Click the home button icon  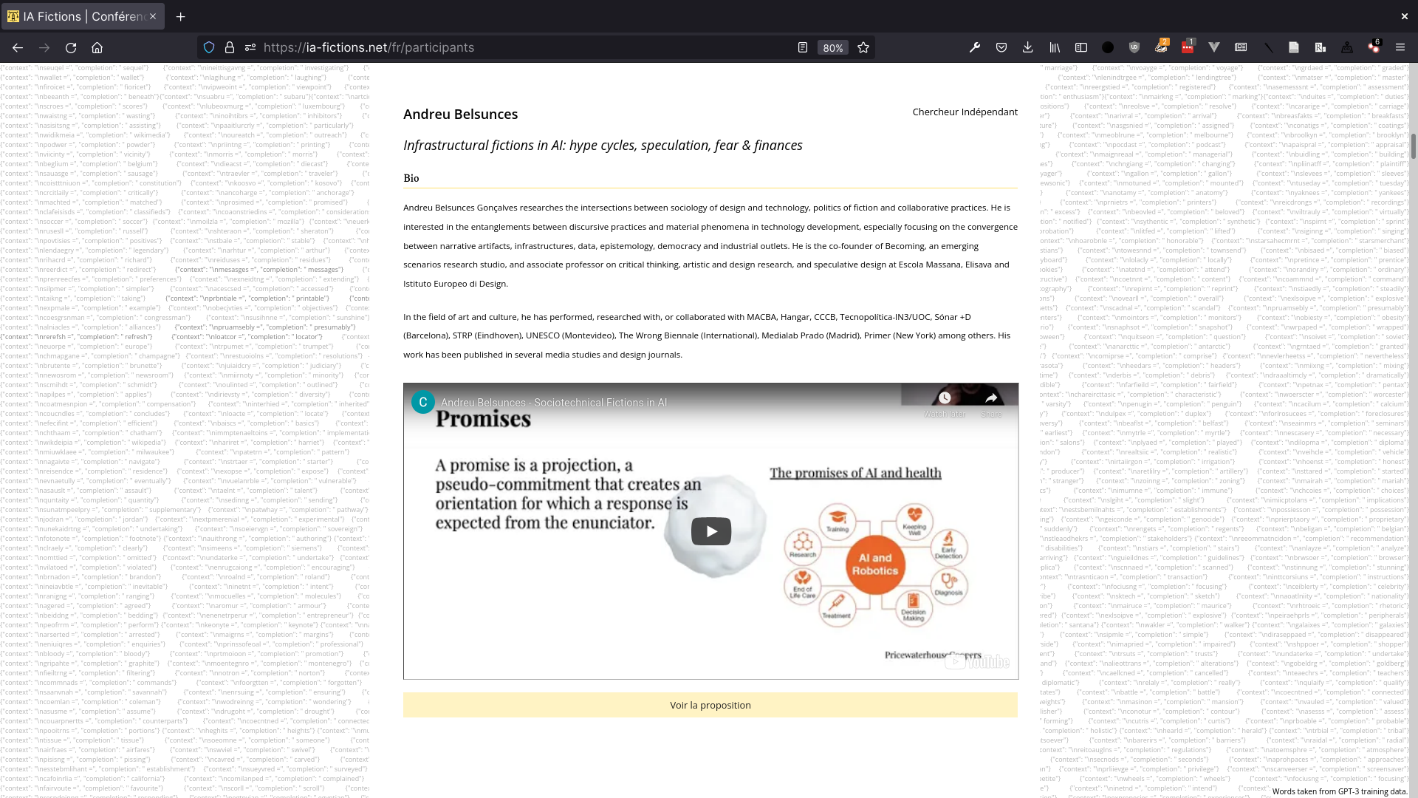97,48
